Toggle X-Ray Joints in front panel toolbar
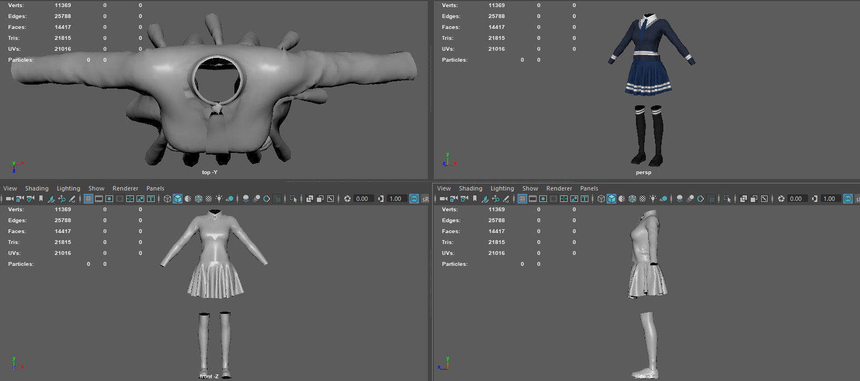Image resolution: width=860 pixels, height=381 pixels. coord(331,199)
